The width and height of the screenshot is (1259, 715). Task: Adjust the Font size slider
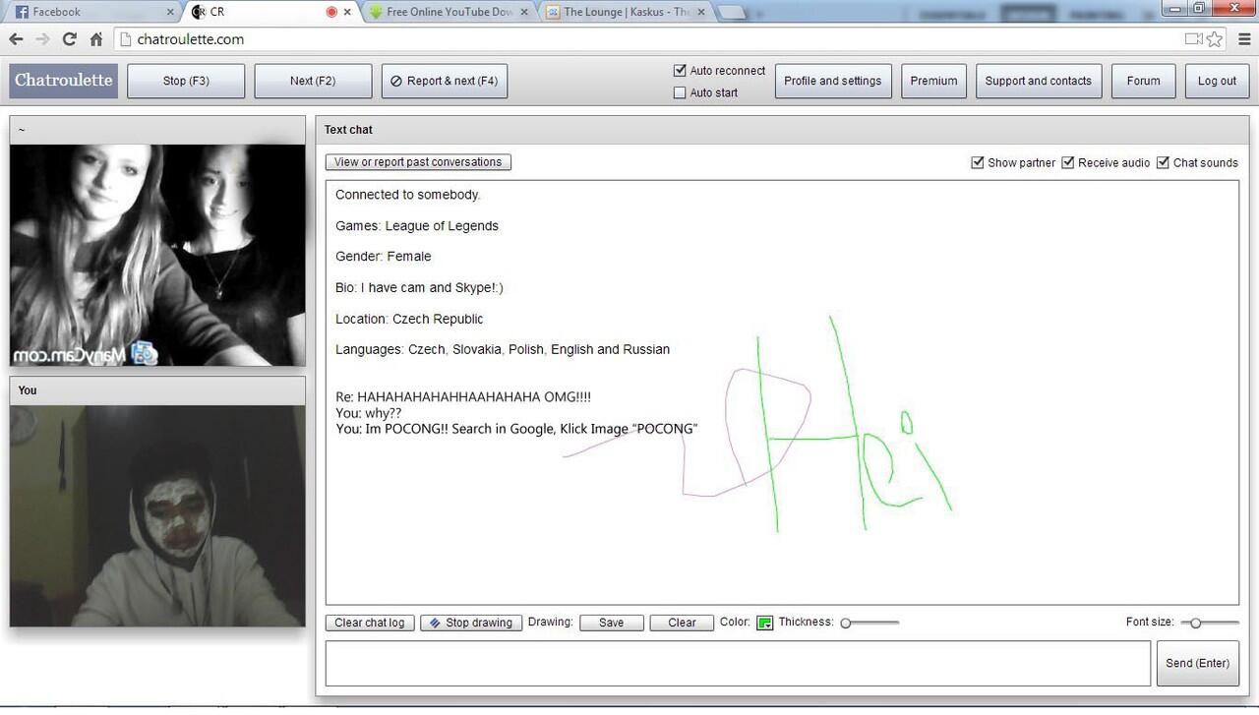click(x=1209, y=623)
